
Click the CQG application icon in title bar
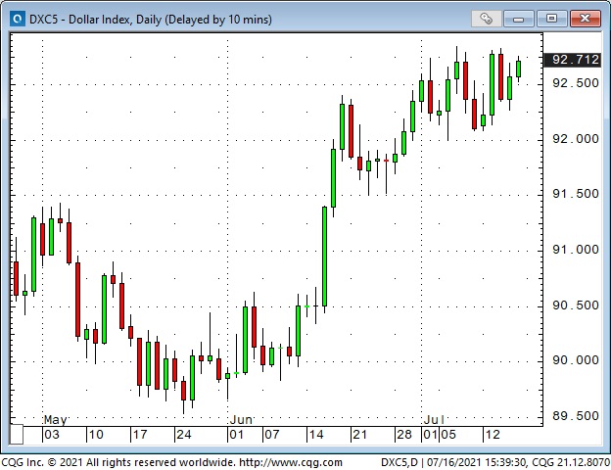[x=18, y=19]
